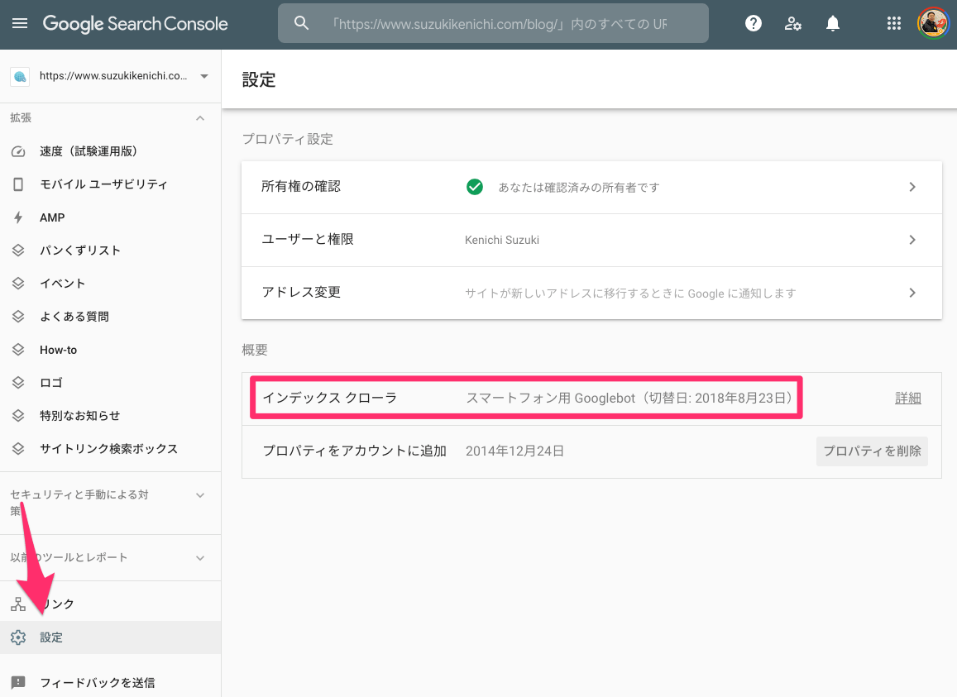Click the gear icon for 設定
This screenshot has height=697, width=957.
[18, 637]
